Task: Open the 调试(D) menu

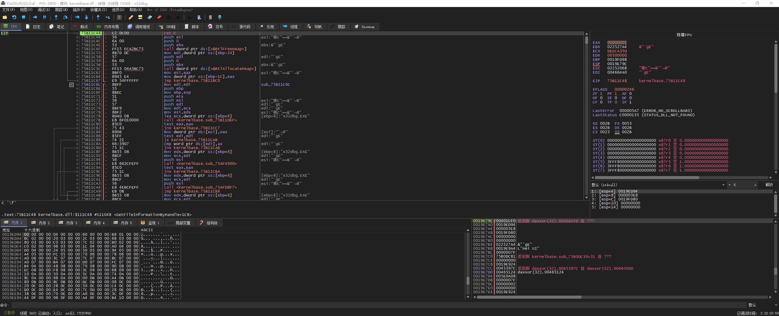Action: click(x=44, y=10)
